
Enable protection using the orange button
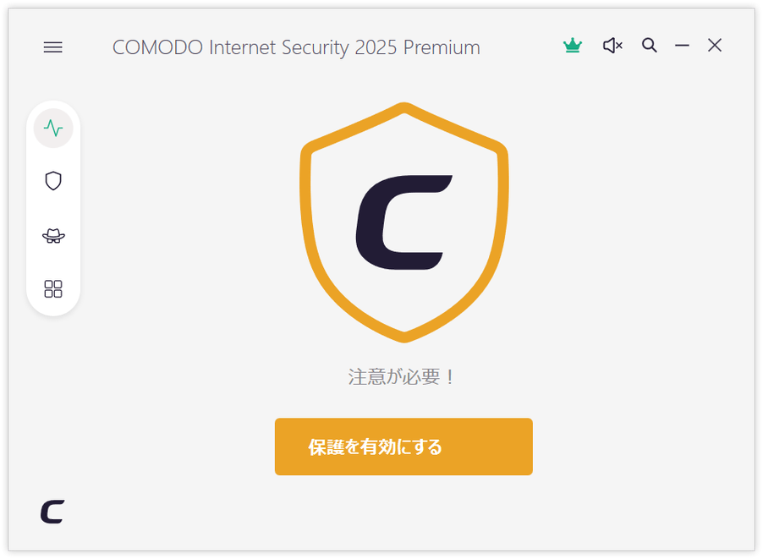[x=403, y=447]
